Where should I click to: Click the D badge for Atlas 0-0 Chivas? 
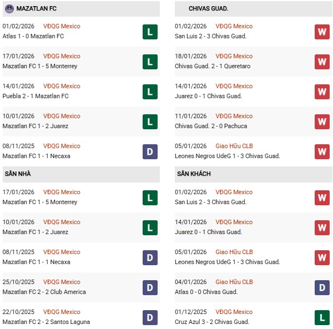click(322, 287)
